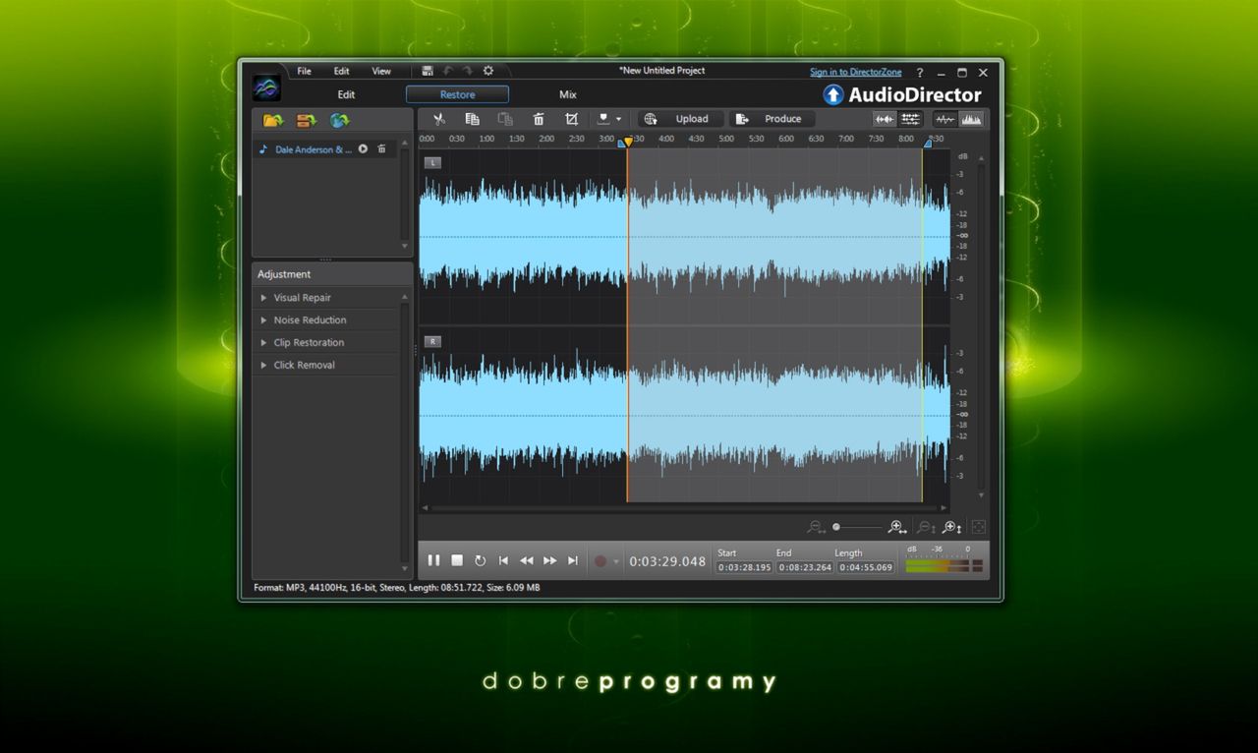This screenshot has height=753, width=1258.
Task: Click the Start time field 0:03:28.195
Action: [x=744, y=567]
